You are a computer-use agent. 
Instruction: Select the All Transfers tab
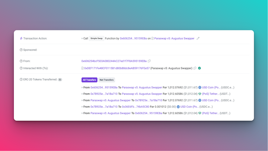(89, 80)
